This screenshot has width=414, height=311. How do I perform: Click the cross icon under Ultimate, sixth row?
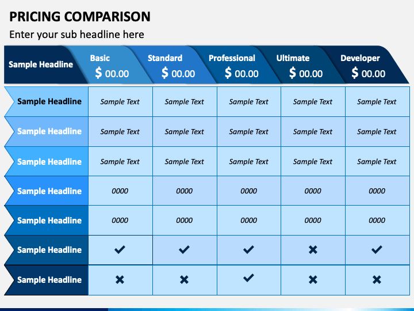(313, 249)
